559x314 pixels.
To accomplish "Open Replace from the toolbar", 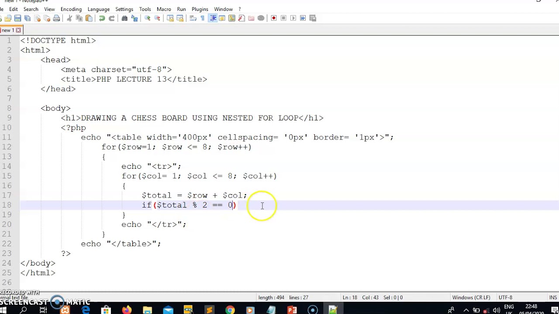I will [x=134, y=18].
